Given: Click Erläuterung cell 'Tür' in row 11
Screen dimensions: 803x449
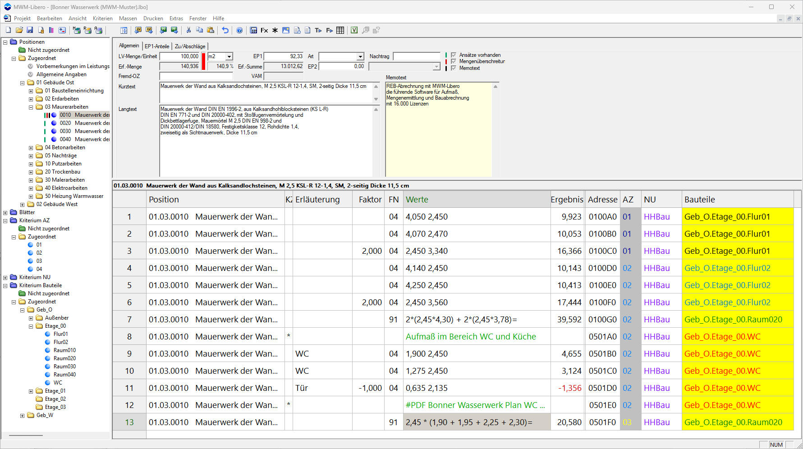Looking at the screenshot, I should 322,388.
